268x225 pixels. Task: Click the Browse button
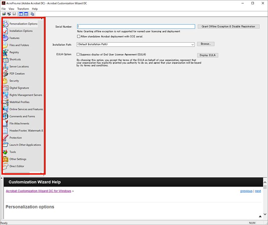(206, 44)
